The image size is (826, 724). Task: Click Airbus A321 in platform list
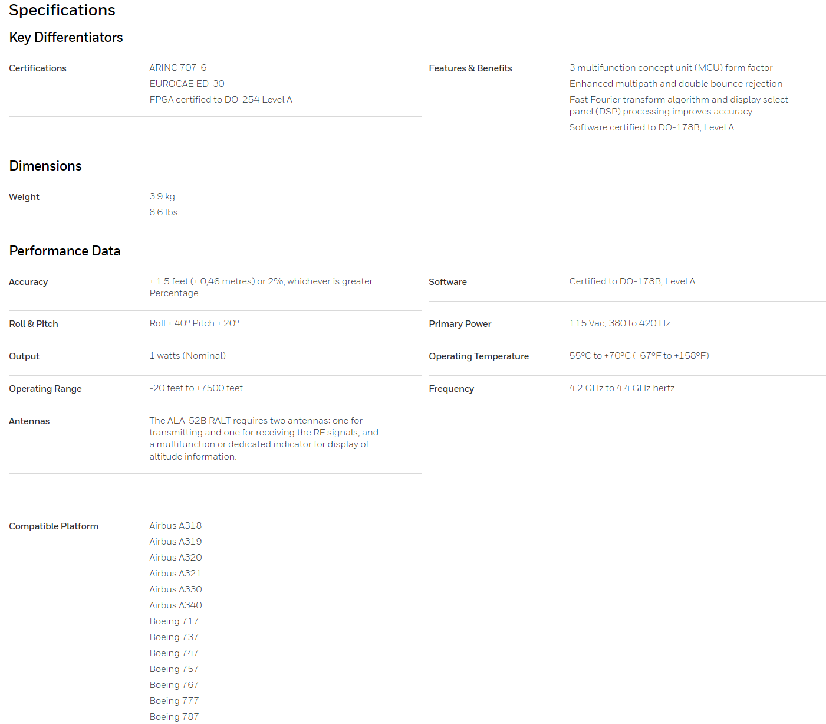(175, 574)
